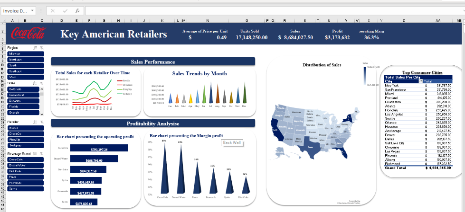Open the Insert Function (fx) dialog
Image resolution: width=465 pixels, height=212 pixels.
[77, 11]
